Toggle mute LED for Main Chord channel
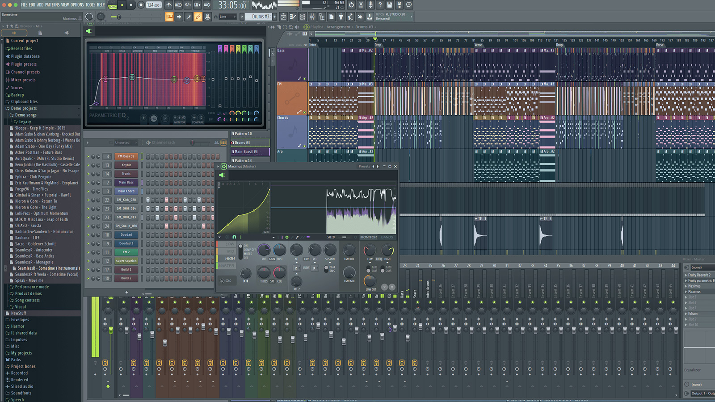Image resolution: width=715 pixels, height=402 pixels. 88,191
